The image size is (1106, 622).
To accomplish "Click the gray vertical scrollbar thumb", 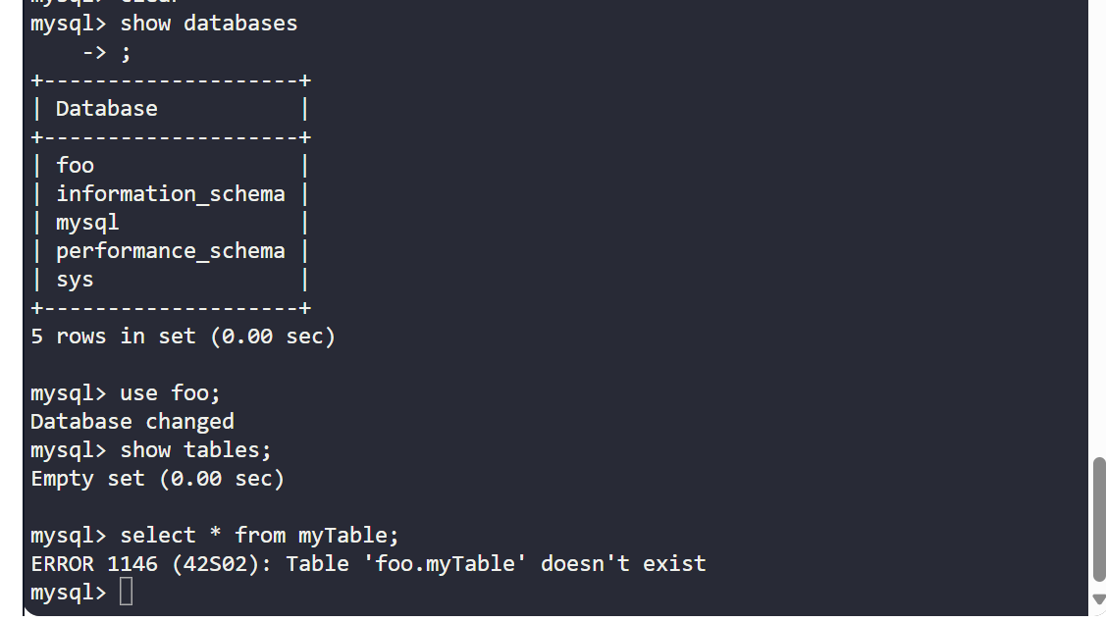I will point(1098,519).
